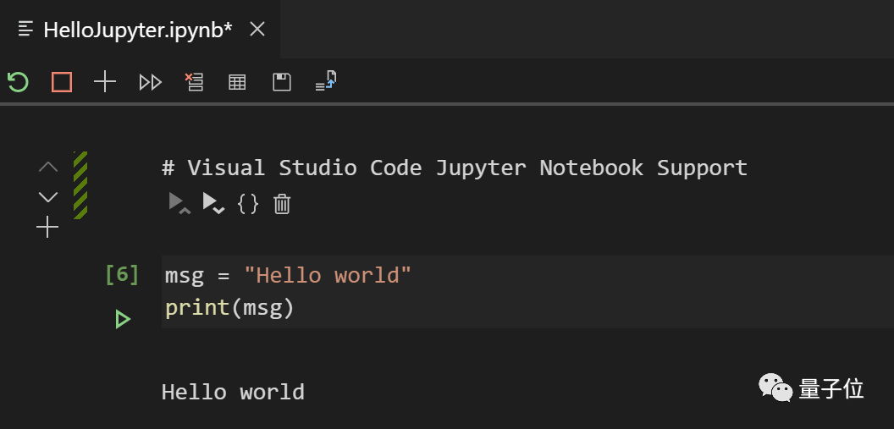
Task: Open the variable explorer table
Action: (x=238, y=82)
